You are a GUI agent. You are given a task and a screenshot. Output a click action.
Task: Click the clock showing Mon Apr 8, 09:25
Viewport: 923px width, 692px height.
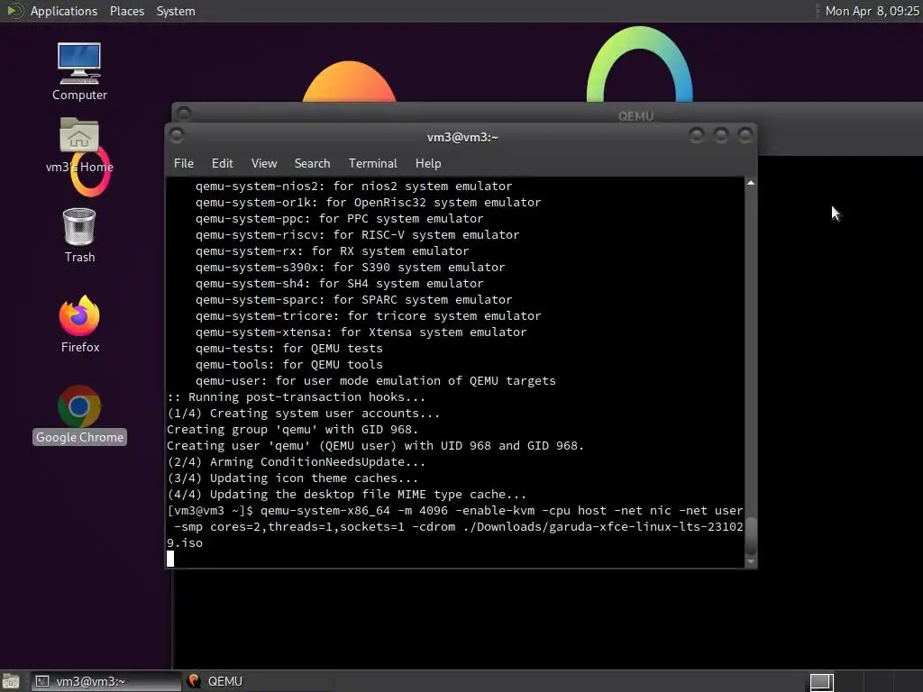point(872,11)
